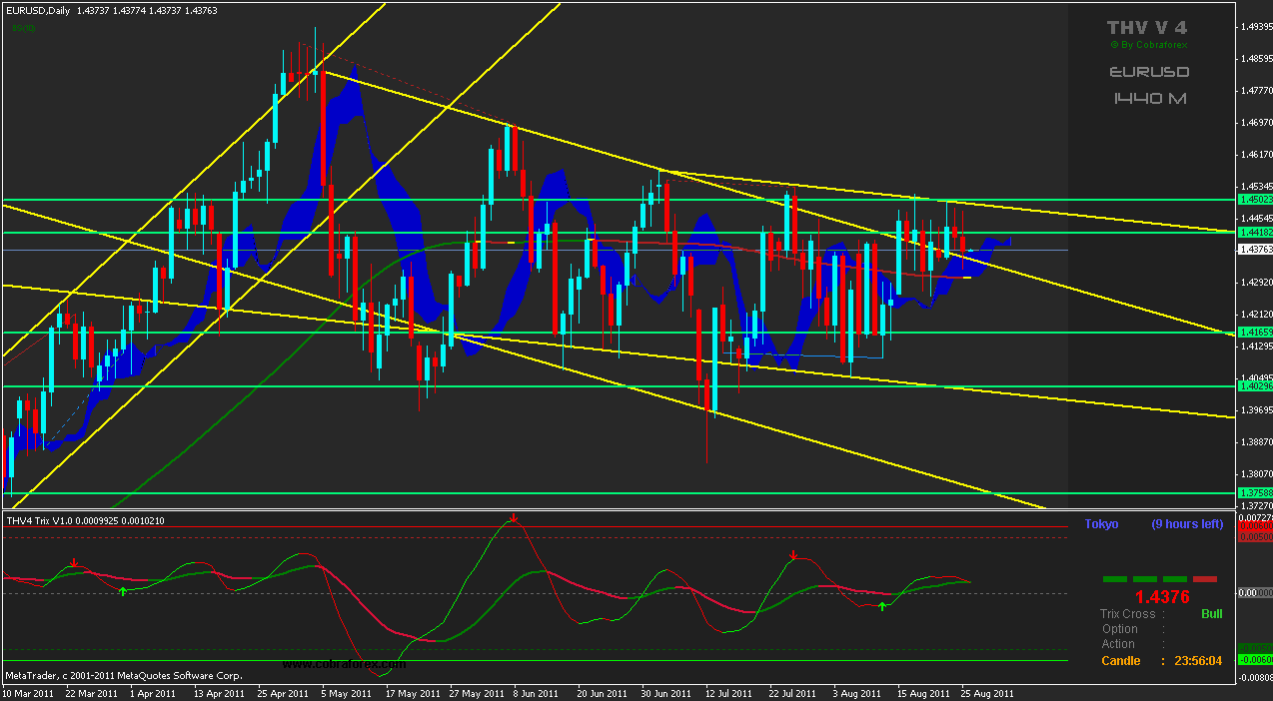
Task: Click the first green signal bar in info panel
Action: point(1115,579)
